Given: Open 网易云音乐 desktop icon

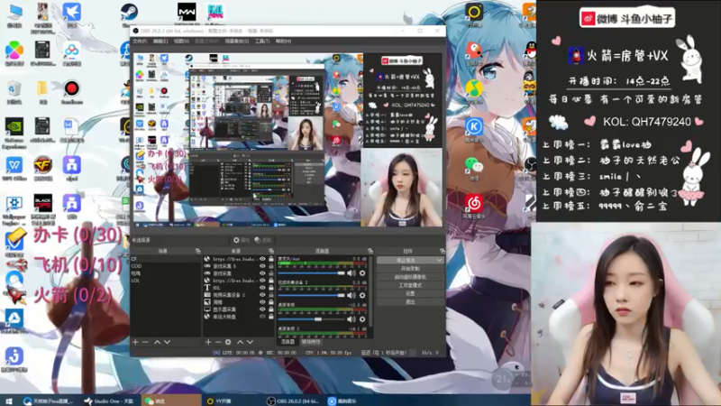Looking at the screenshot, I should tap(474, 206).
